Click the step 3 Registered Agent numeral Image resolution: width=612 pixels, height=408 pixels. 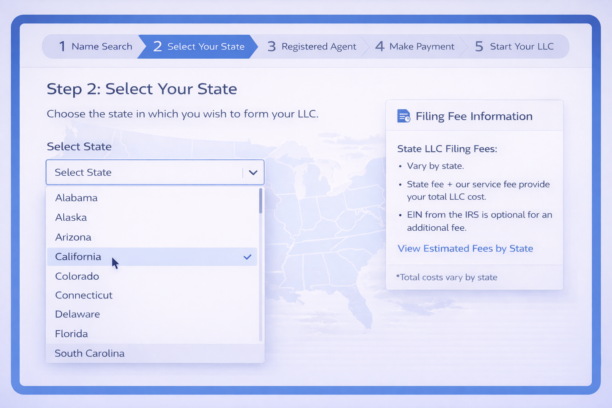point(271,46)
